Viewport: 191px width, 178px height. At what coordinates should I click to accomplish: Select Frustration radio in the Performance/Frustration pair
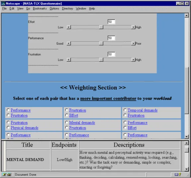pos(8,115)
